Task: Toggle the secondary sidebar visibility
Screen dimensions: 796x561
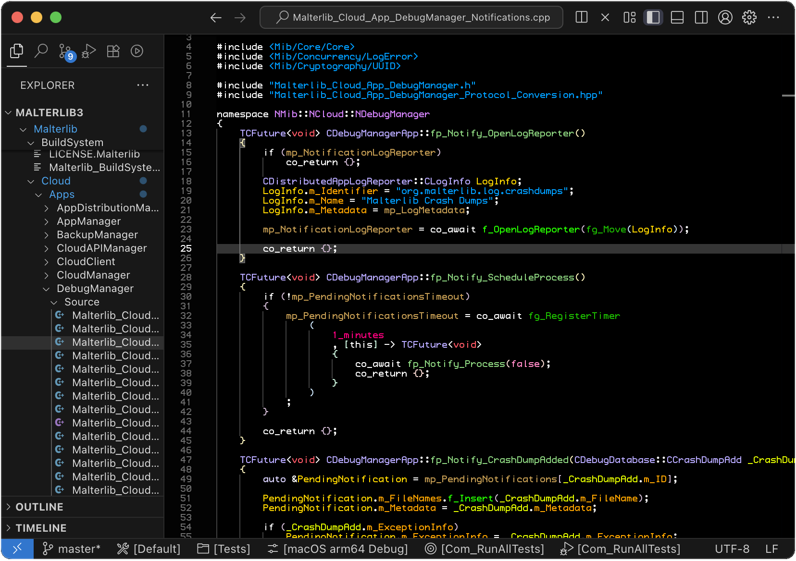Action: (701, 17)
